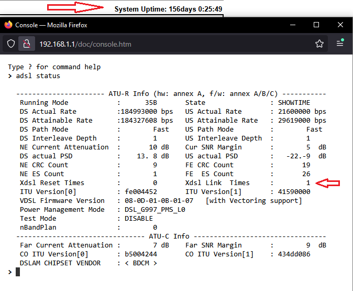
Task: Click the 'adsl status' command line
Action: point(38,76)
